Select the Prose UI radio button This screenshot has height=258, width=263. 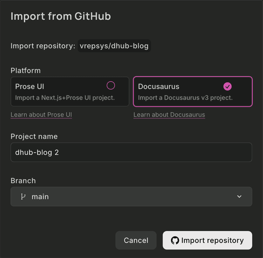(x=111, y=86)
